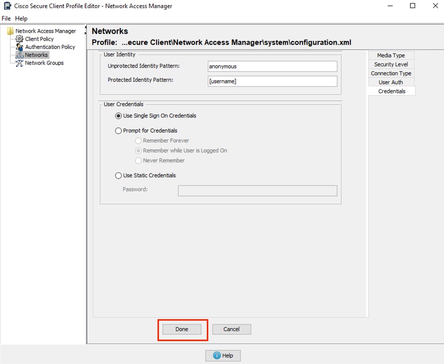Choose Use Static Credentials
Image resolution: width=444 pixels, height=364 pixels.
pos(119,175)
